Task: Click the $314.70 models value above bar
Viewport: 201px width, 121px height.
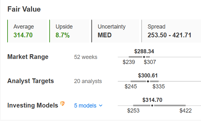Action: (152, 100)
